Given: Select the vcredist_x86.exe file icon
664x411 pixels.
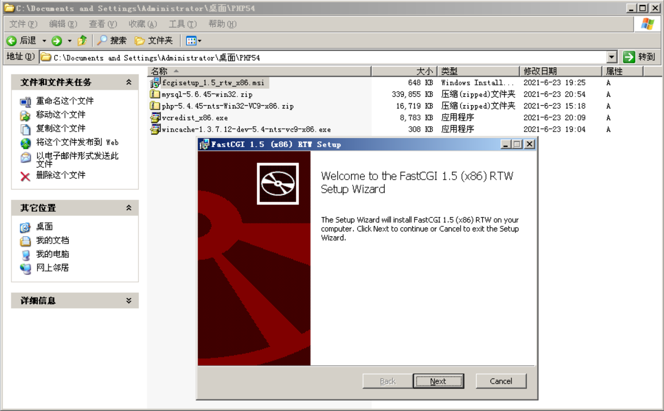Looking at the screenshot, I should point(155,117).
